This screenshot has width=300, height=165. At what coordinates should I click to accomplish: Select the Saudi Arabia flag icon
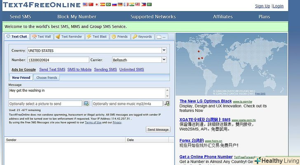pos(149,5)
